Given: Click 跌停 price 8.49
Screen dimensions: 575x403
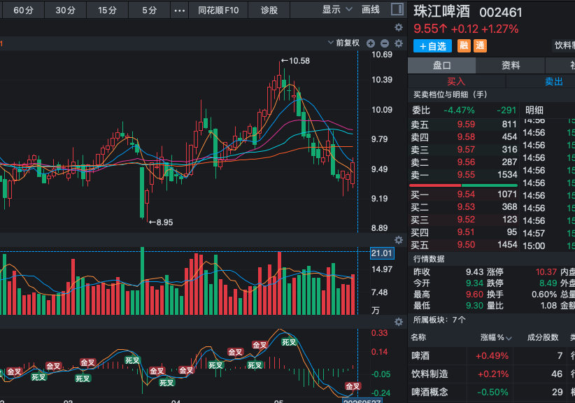Looking at the screenshot, I should [x=548, y=283].
